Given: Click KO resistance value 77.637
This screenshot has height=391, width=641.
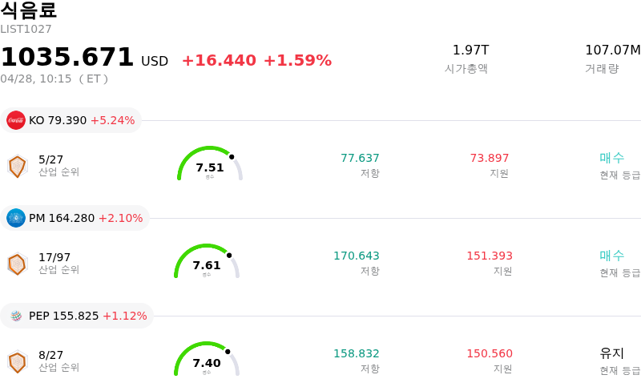Looking at the screenshot, I should click(x=360, y=159).
